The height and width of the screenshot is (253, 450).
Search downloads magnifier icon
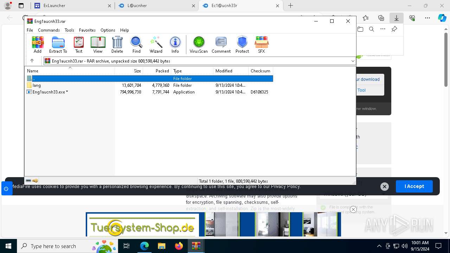pyautogui.click(x=372, y=29)
